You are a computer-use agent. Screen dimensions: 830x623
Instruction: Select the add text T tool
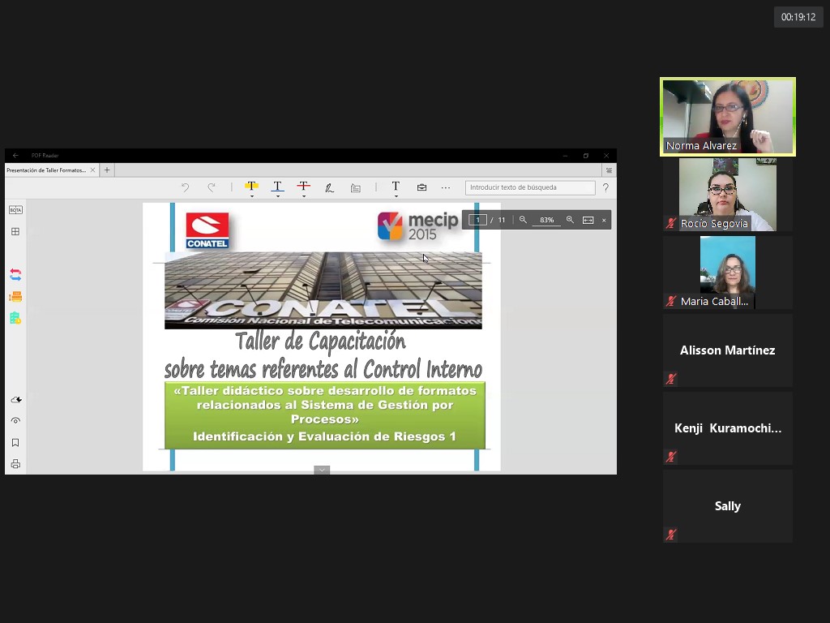396,186
